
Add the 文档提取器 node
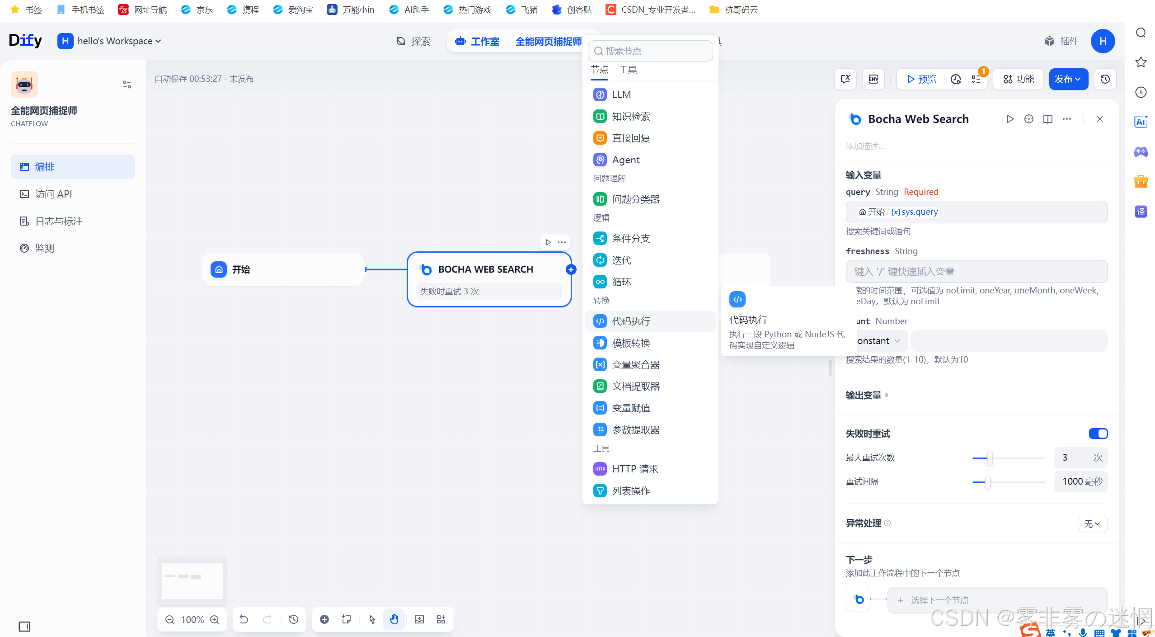(x=650, y=386)
